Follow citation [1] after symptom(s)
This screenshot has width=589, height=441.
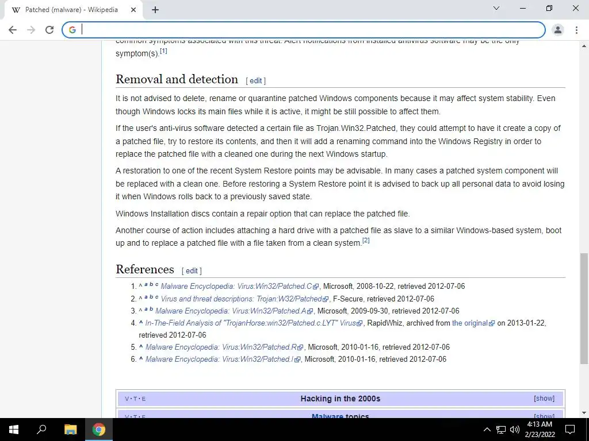[x=163, y=51]
